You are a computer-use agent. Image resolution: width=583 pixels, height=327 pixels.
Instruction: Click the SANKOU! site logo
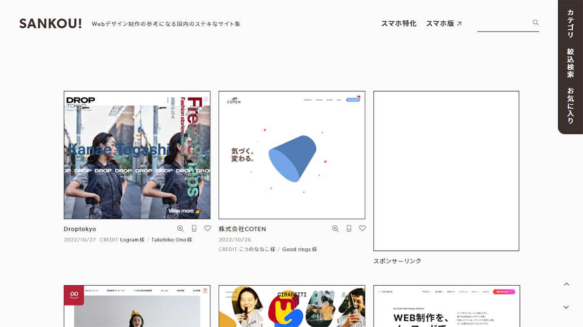[51, 23]
